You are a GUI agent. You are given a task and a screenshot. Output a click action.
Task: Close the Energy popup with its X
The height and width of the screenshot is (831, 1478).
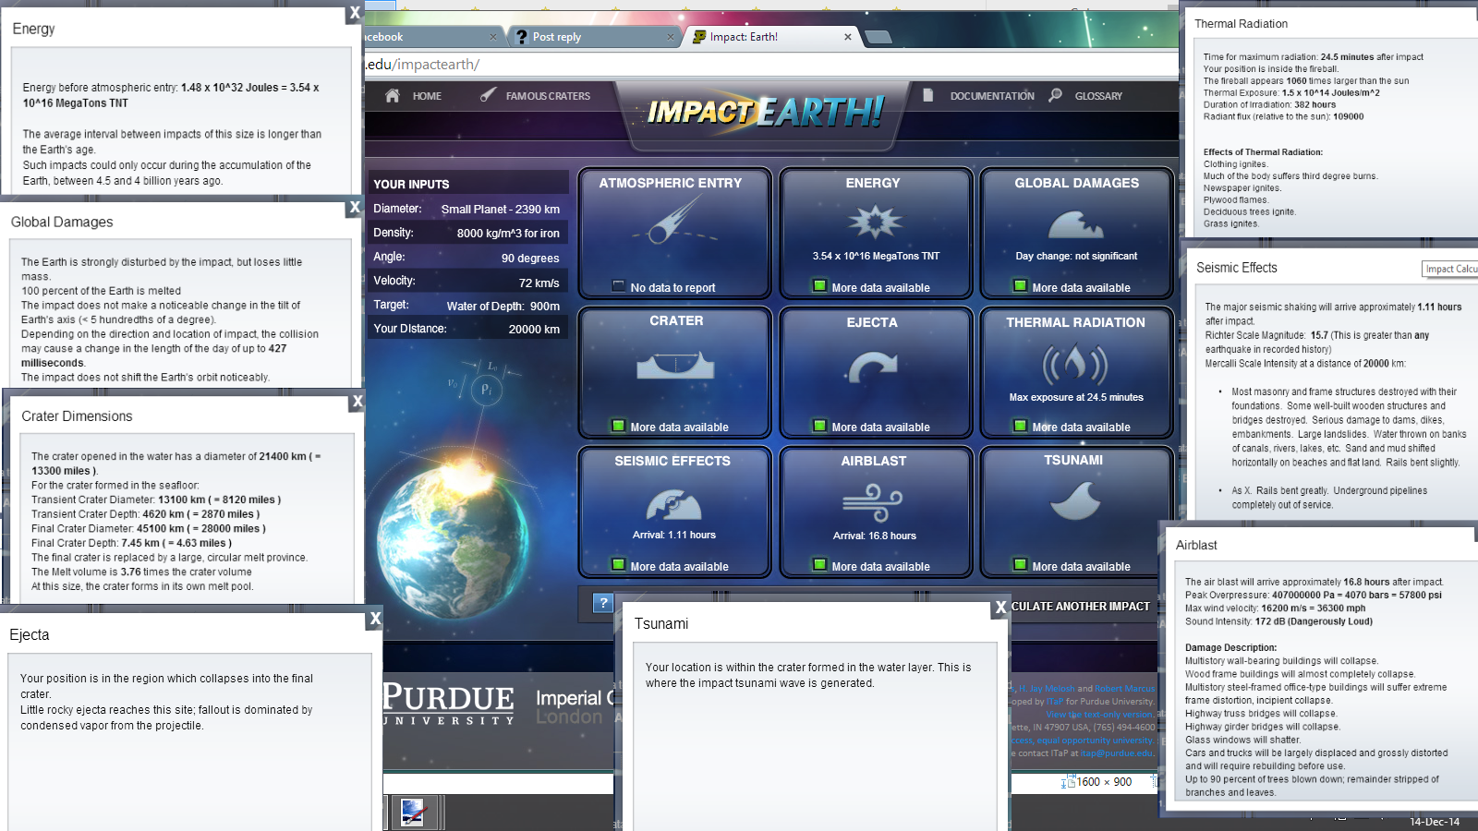coord(354,14)
